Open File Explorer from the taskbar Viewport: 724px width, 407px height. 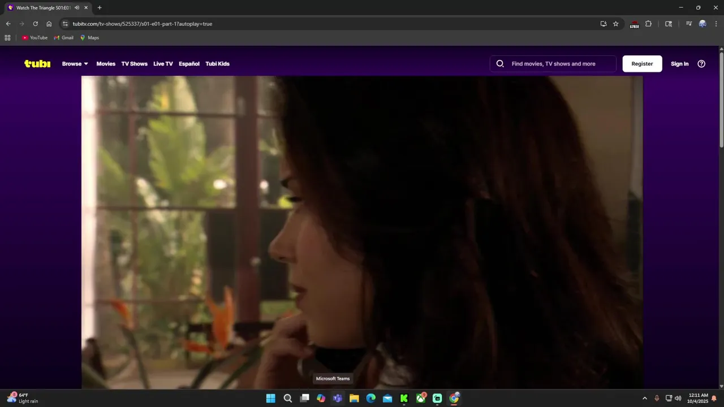(x=354, y=399)
